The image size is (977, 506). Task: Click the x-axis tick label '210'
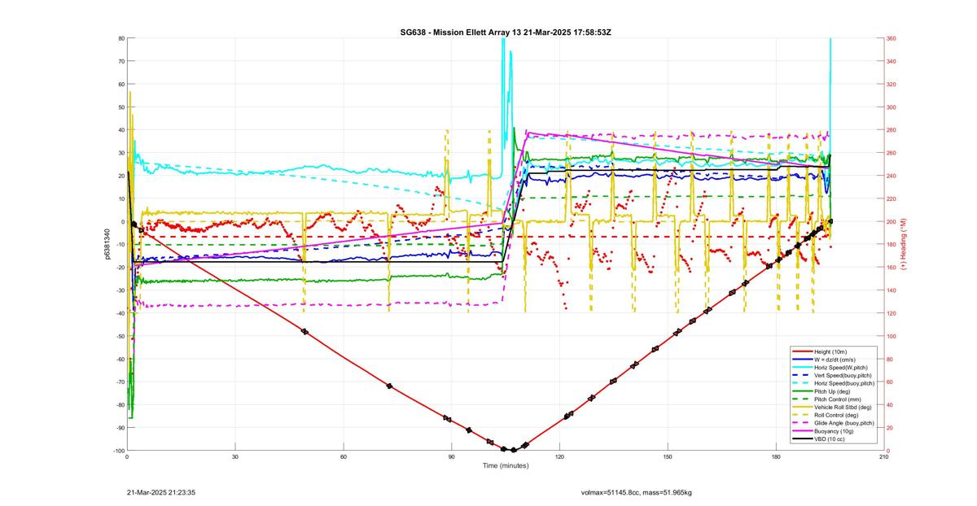coord(883,457)
